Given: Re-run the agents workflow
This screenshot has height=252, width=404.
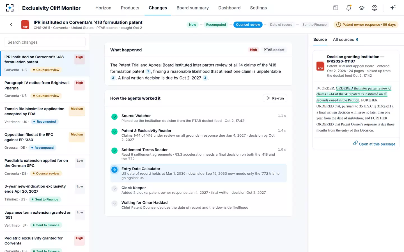Looking at the screenshot, I should click(275, 98).
